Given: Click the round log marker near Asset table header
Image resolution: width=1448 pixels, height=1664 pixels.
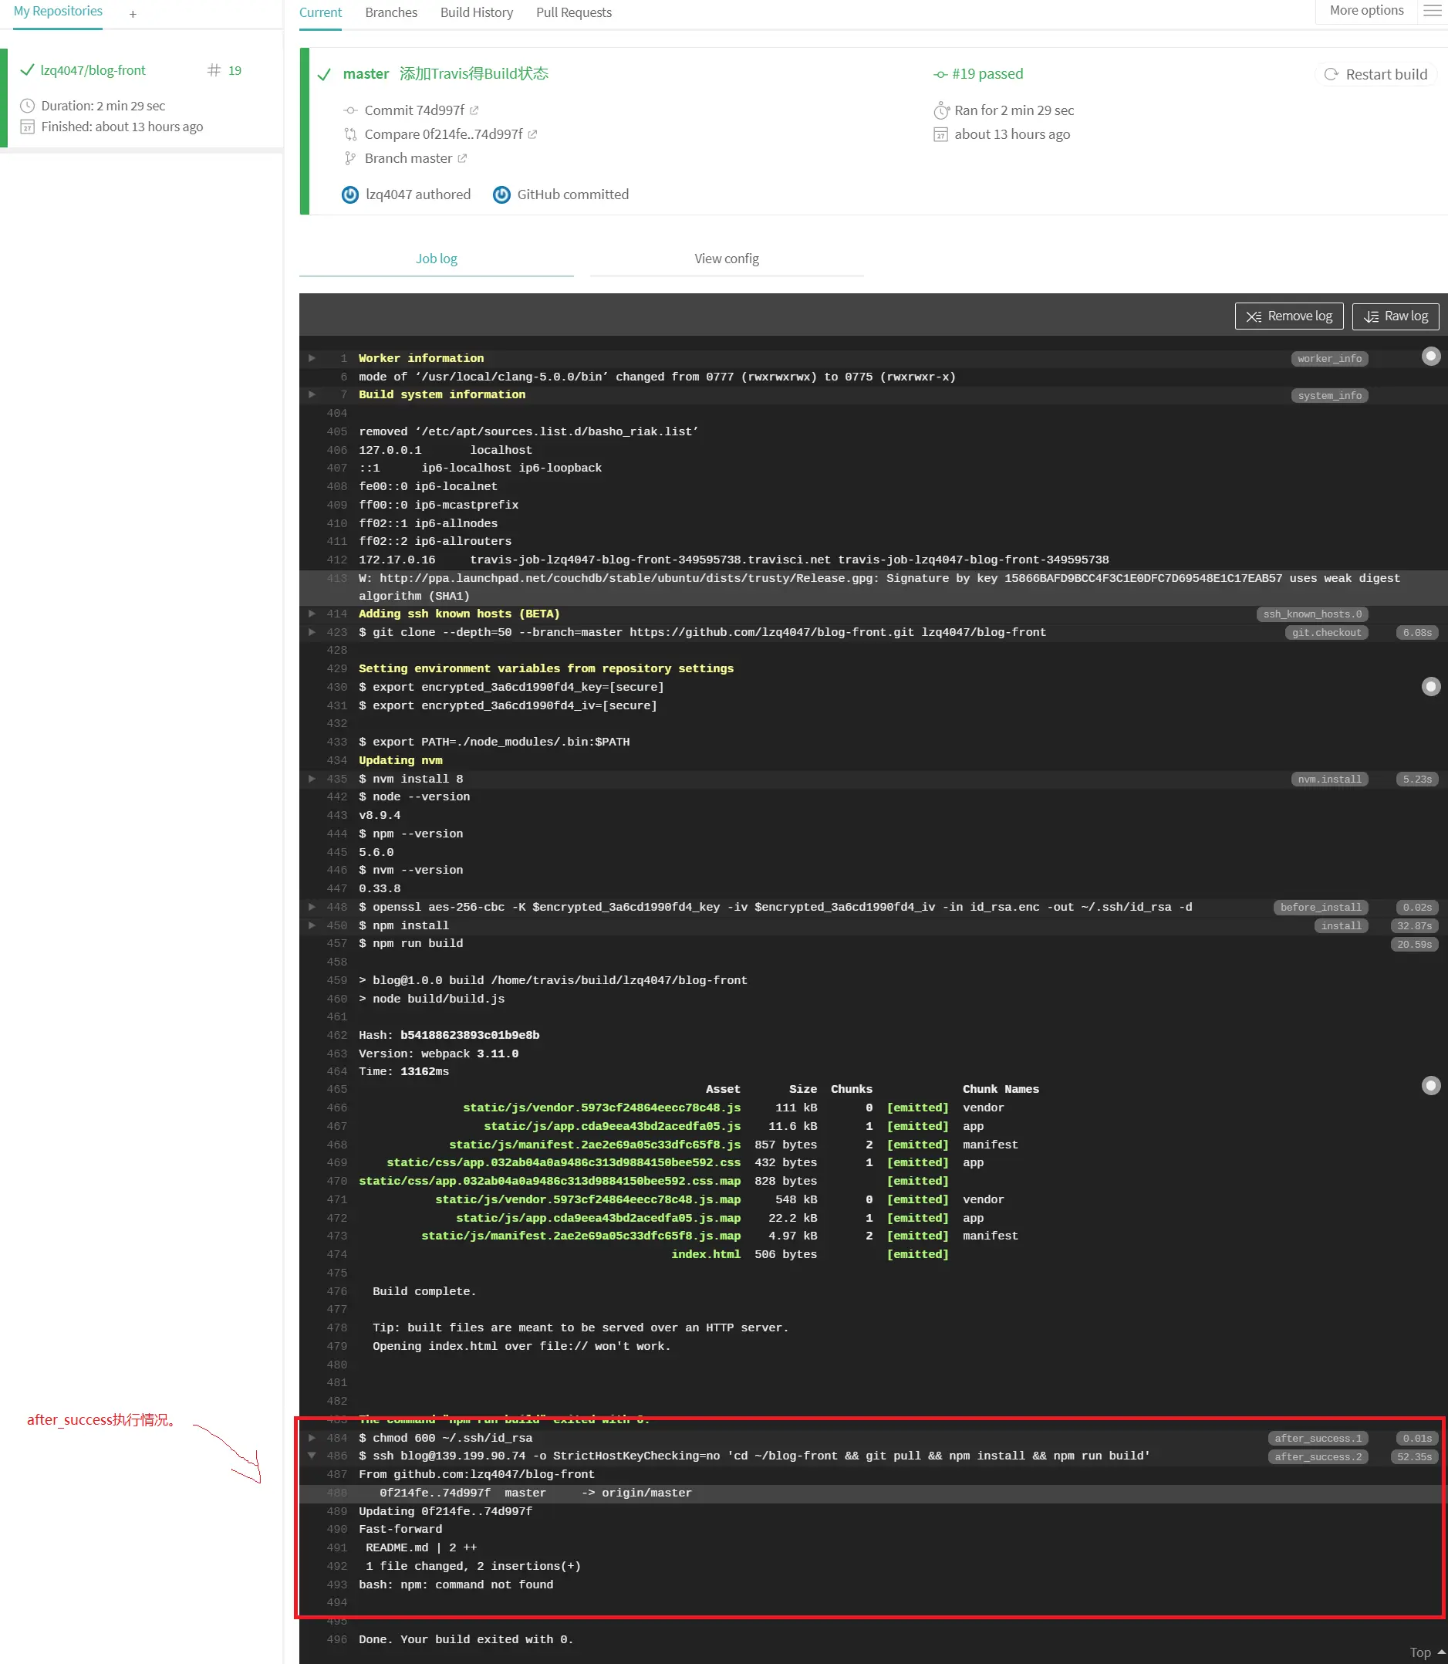Looking at the screenshot, I should pos(1430,1085).
